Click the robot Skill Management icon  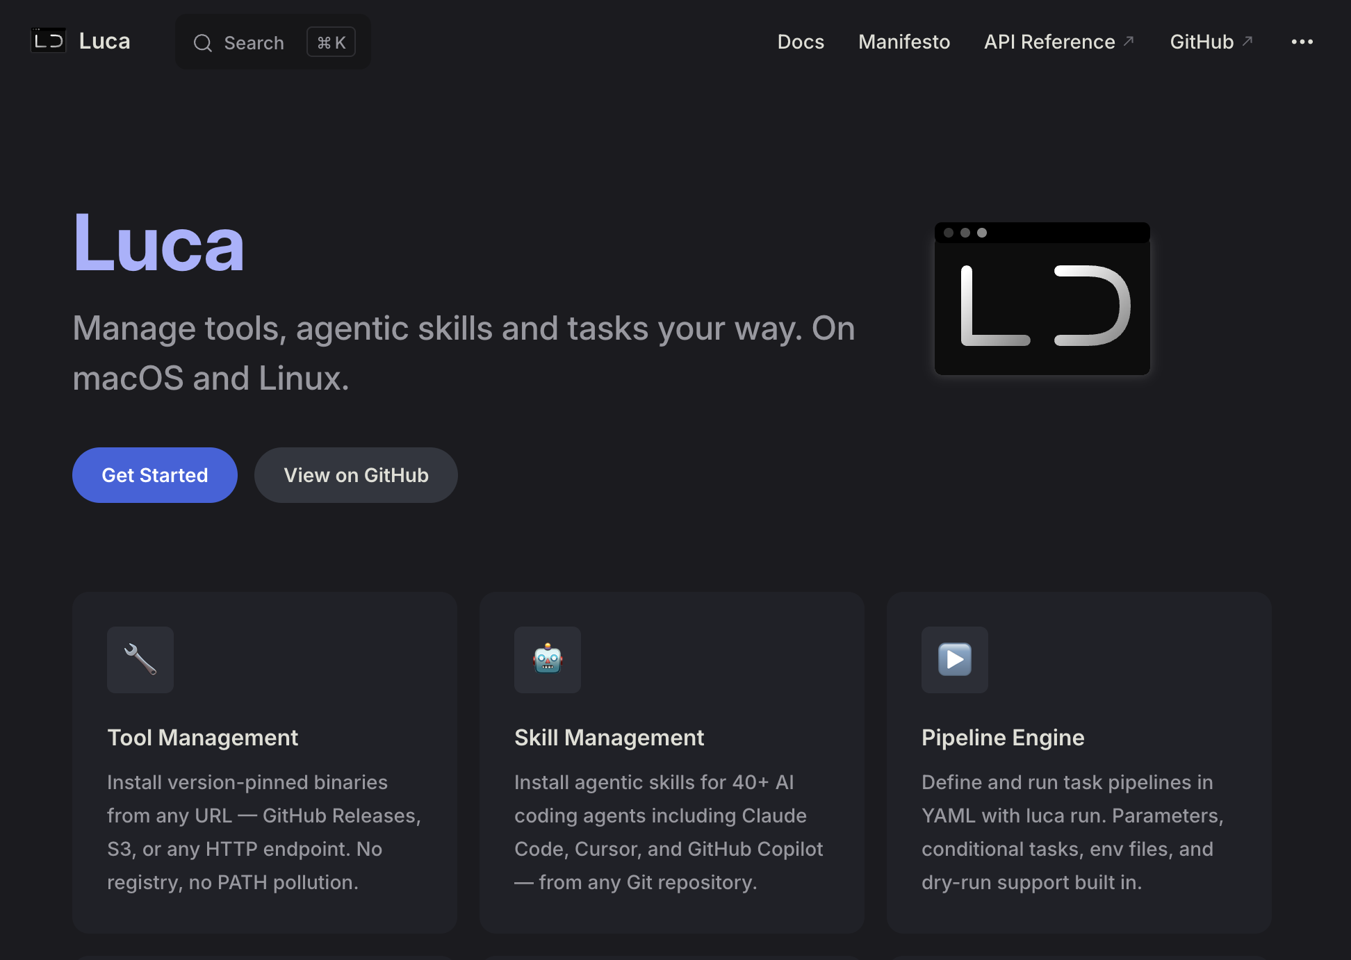pyautogui.click(x=548, y=659)
